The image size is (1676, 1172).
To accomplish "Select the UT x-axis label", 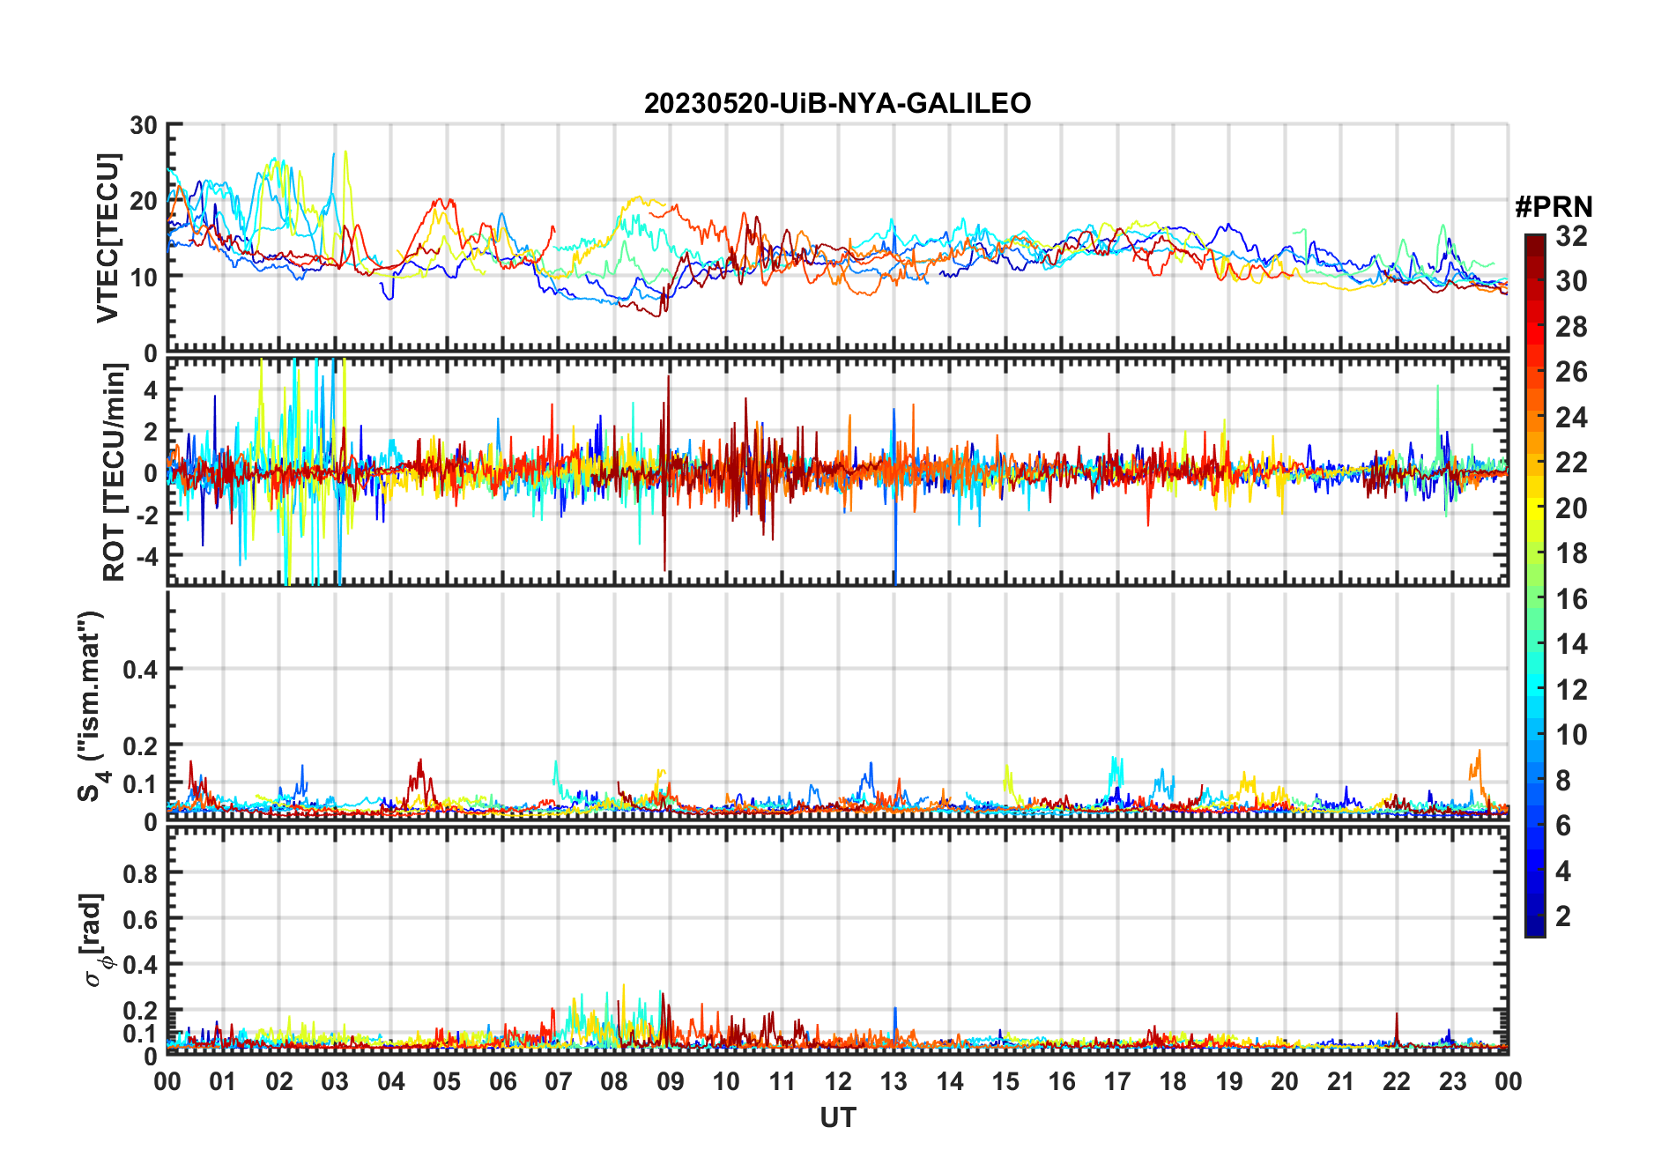I will click(x=838, y=1118).
